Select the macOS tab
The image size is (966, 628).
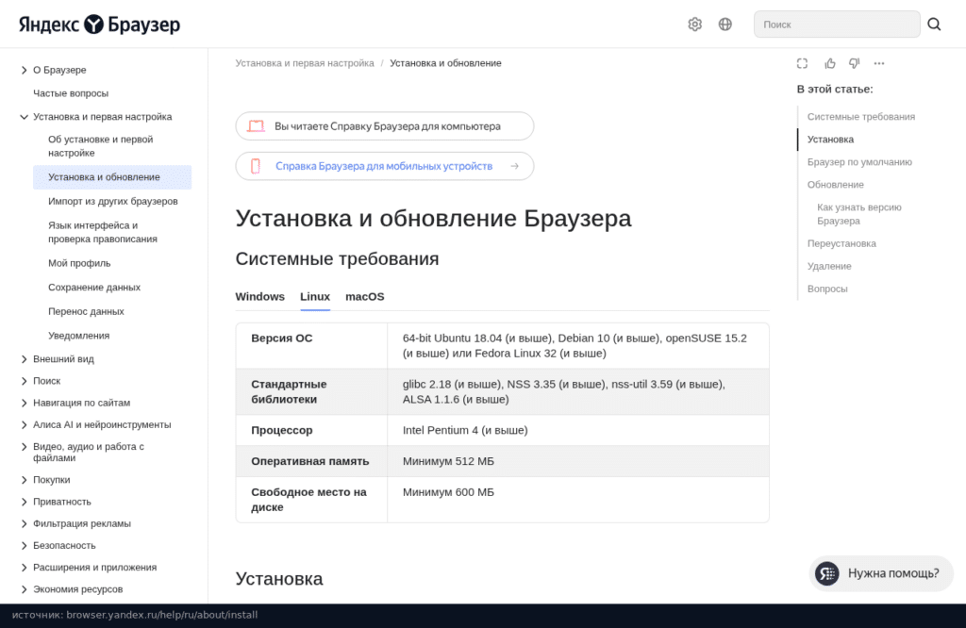click(x=365, y=297)
